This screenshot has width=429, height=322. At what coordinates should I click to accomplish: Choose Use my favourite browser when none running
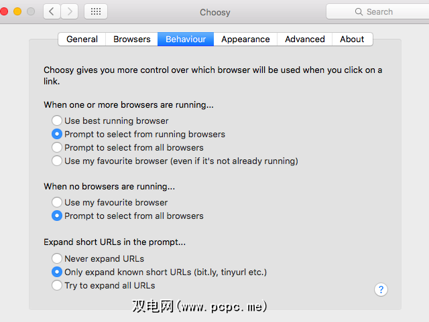click(x=57, y=202)
